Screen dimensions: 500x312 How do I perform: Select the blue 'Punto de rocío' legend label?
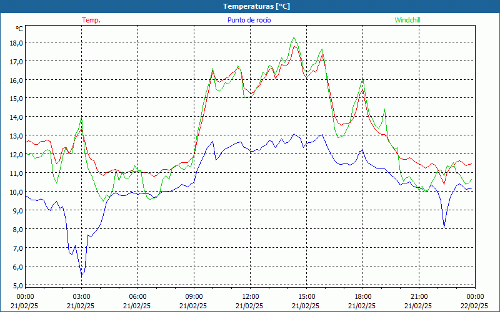(x=249, y=20)
